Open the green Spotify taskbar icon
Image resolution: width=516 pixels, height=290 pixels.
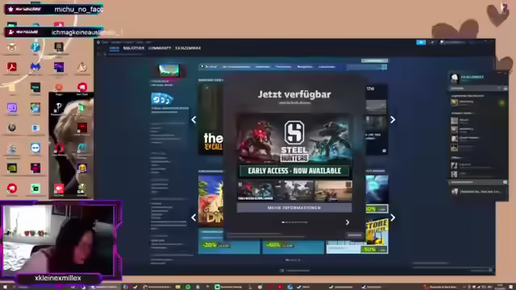click(x=188, y=287)
